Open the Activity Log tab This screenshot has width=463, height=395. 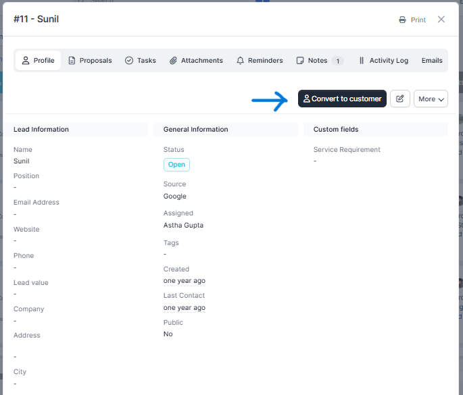[x=389, y=61]
